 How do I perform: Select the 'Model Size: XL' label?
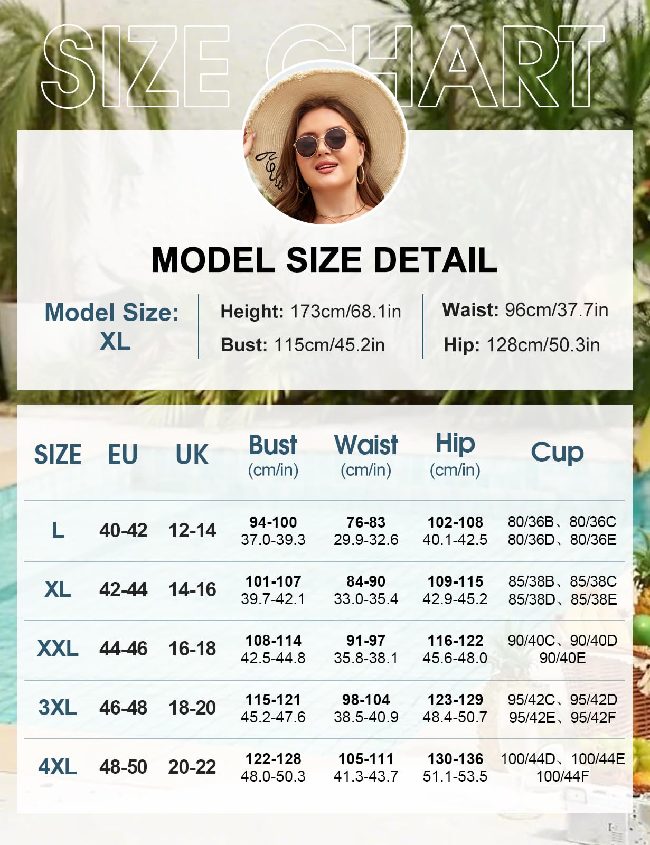(x=112, y=326)
